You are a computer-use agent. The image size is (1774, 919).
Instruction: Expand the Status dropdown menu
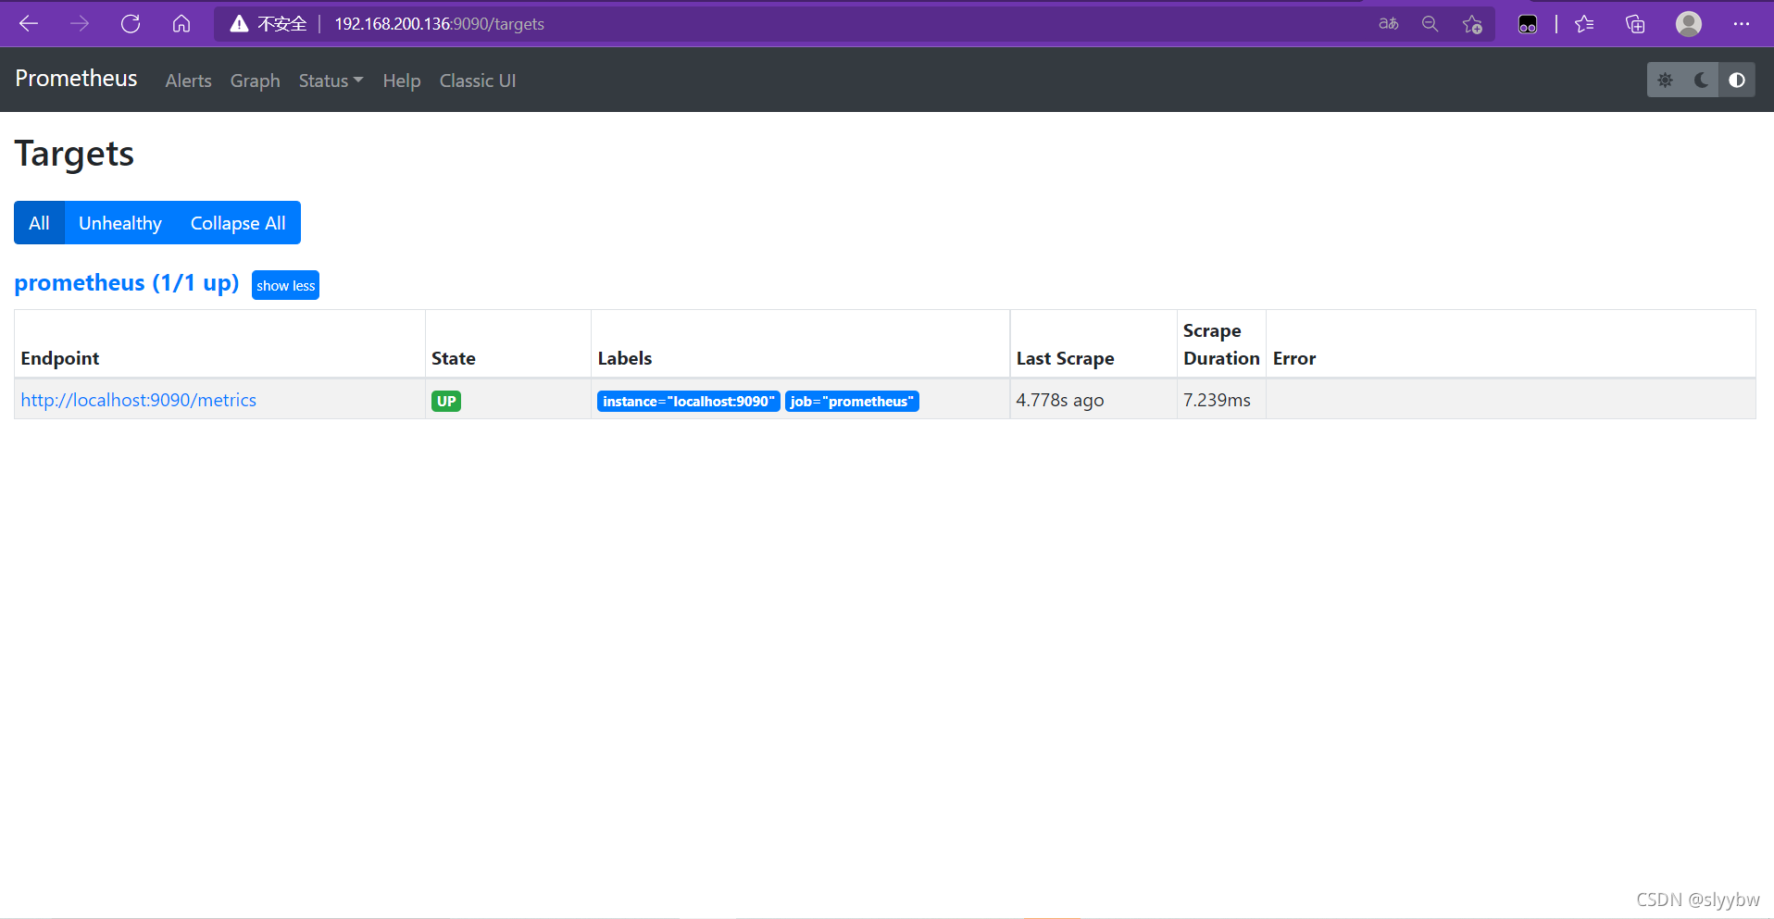click(x=331, y=81)
